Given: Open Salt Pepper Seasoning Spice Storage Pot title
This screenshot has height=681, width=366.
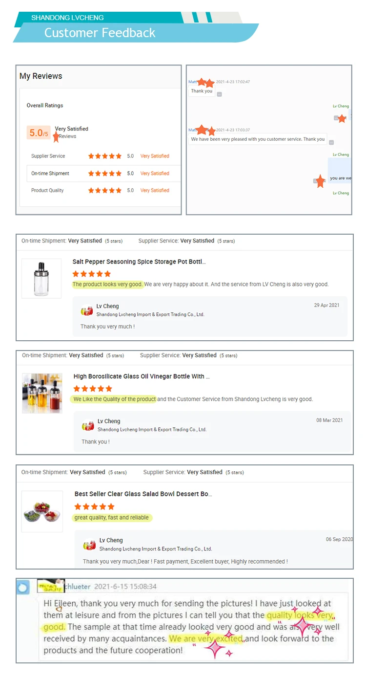Looking at the screenshot, I should tap(139, 262).
